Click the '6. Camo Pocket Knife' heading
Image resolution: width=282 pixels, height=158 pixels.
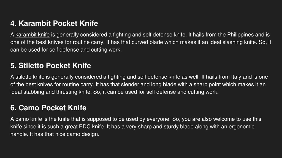click(48, 108)
